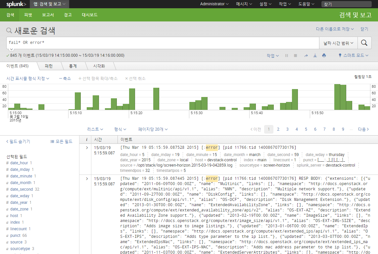
Task: Click 필드 숨기기 link
Action: [18, 142]
